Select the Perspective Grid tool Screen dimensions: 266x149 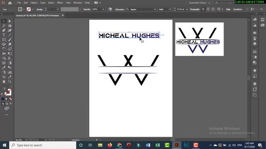click(x=10, y=58)
